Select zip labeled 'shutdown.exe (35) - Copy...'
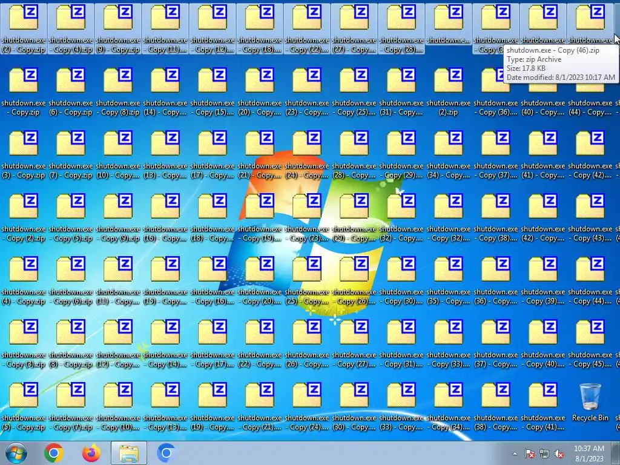620x465 pixels. (x=449, y=281)
